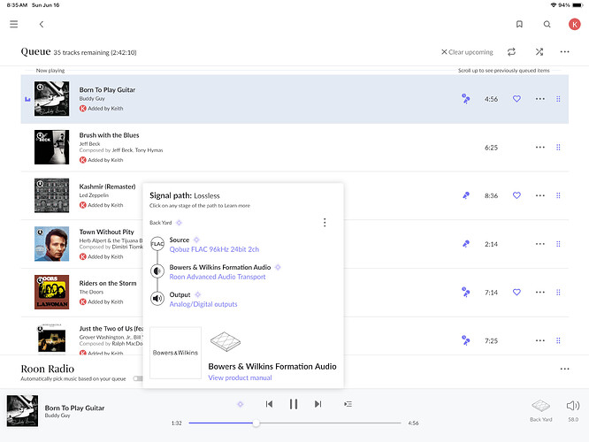Open the View product manual link
The image size is (589, 442).
click(x=240, y=377)
